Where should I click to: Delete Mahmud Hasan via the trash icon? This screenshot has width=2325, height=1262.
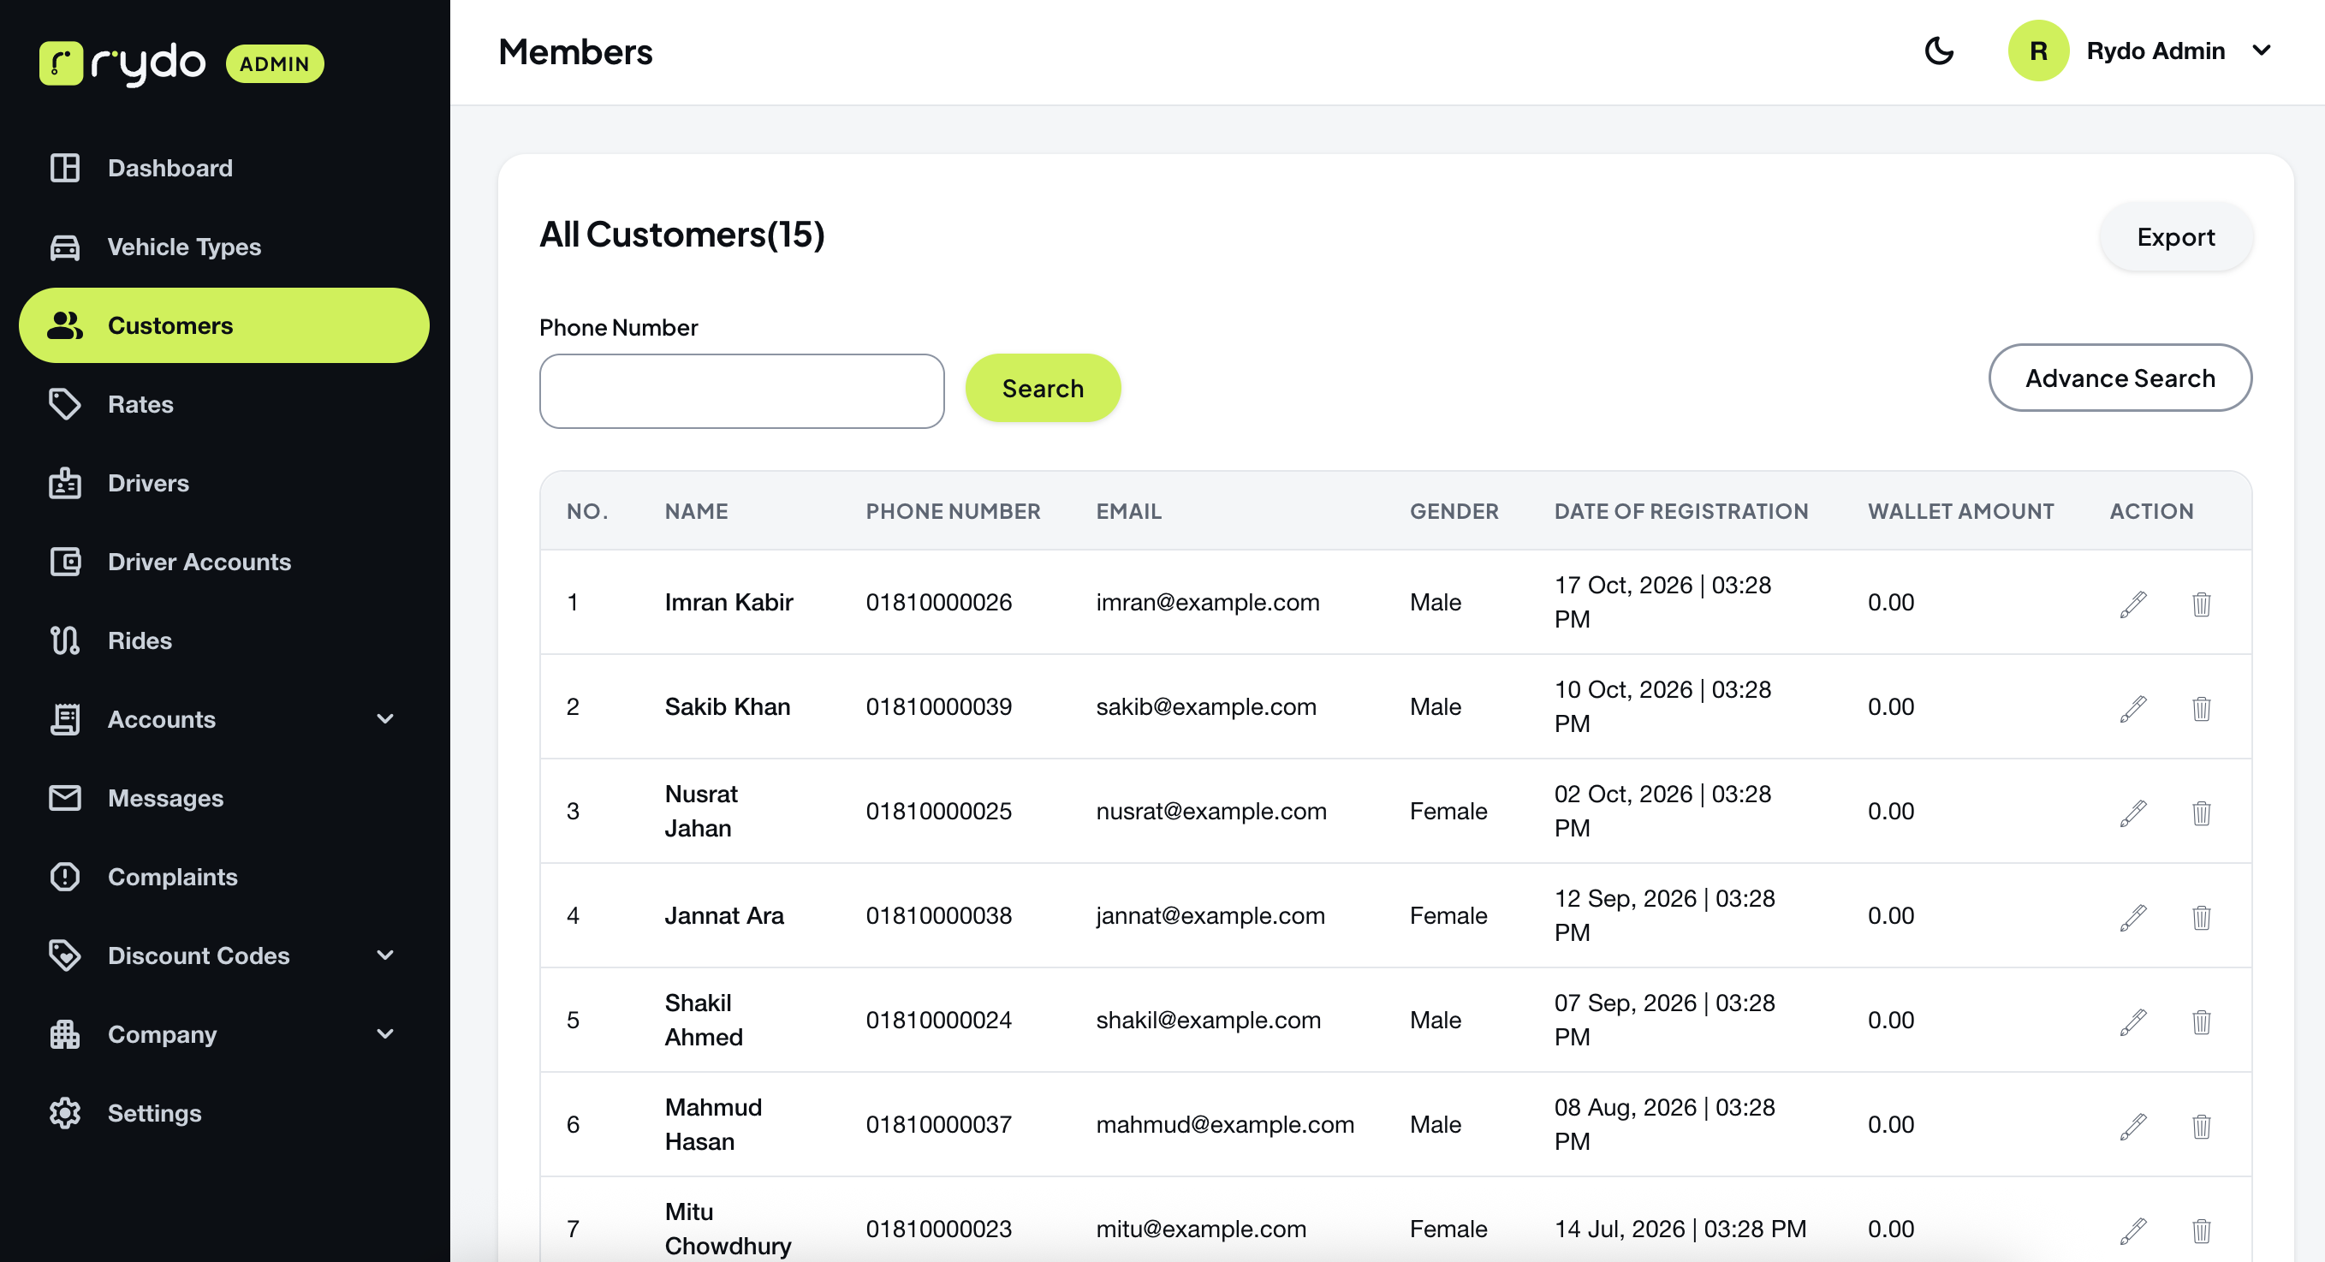tap(2202, 1127)
